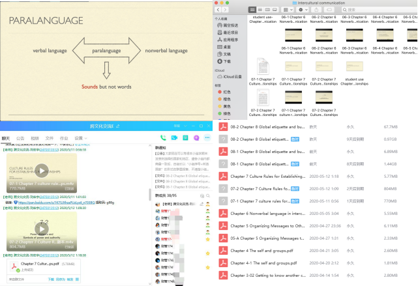
Task: Switch to the 公告 tab
Action: coord(20,138)
